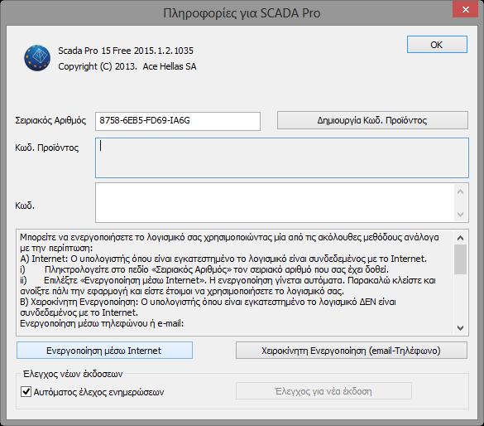The image size is (484, 426).
Task: Click the line starting A) Internet: in instructions
Action: 223,259
